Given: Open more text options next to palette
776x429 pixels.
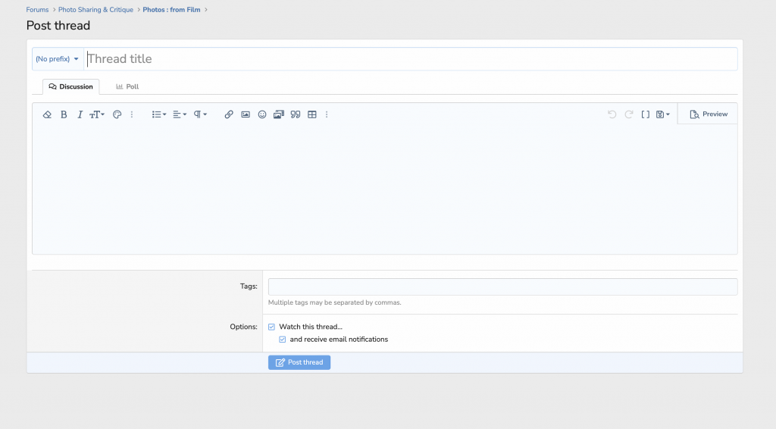Looking at the screenshot, I should click(x=132, y=114).
